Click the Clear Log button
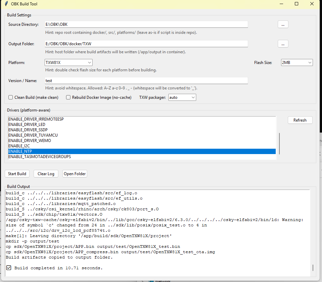The image size is (322, 282). click(46, 174)
